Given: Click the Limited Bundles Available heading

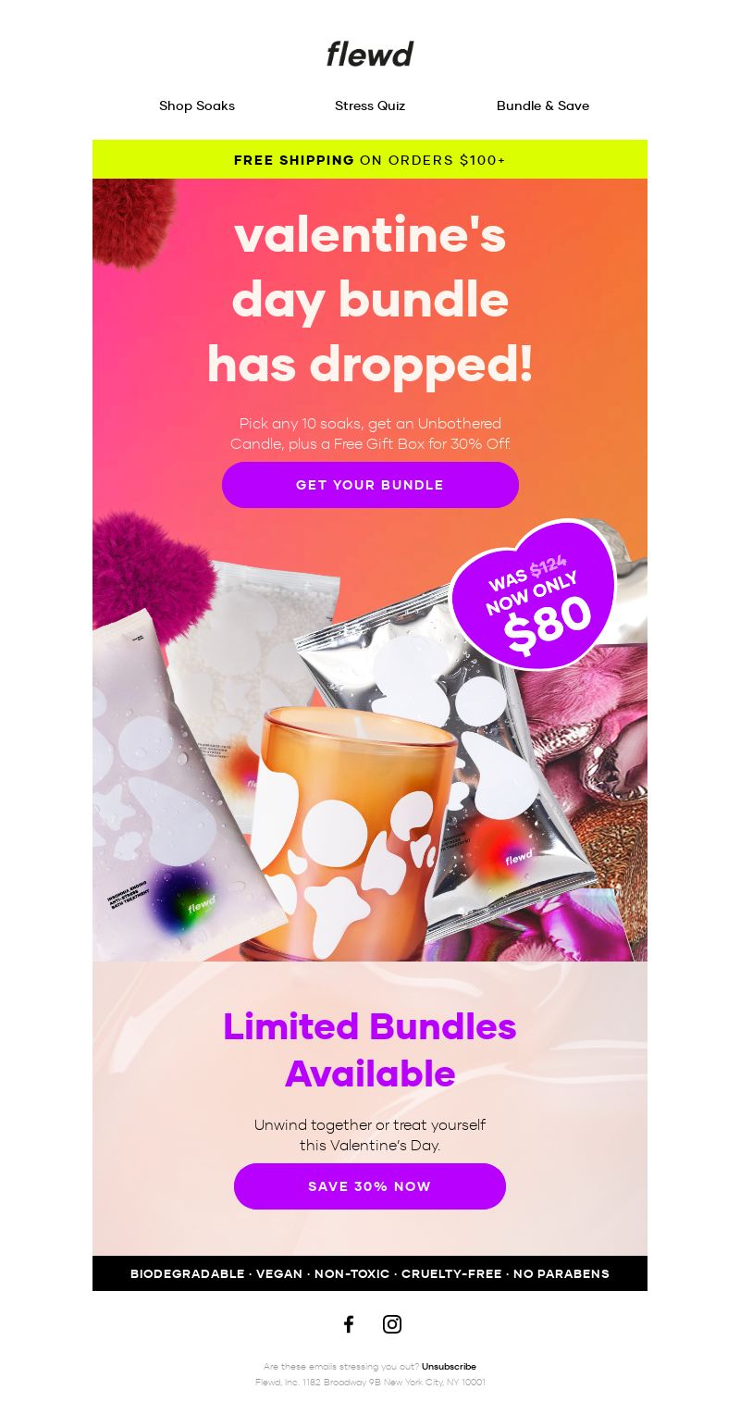Looking at the screenshot, I should click(370, 1050).
